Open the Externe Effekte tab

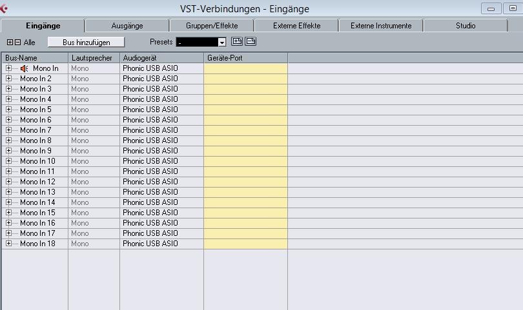(x=296, y=26)
